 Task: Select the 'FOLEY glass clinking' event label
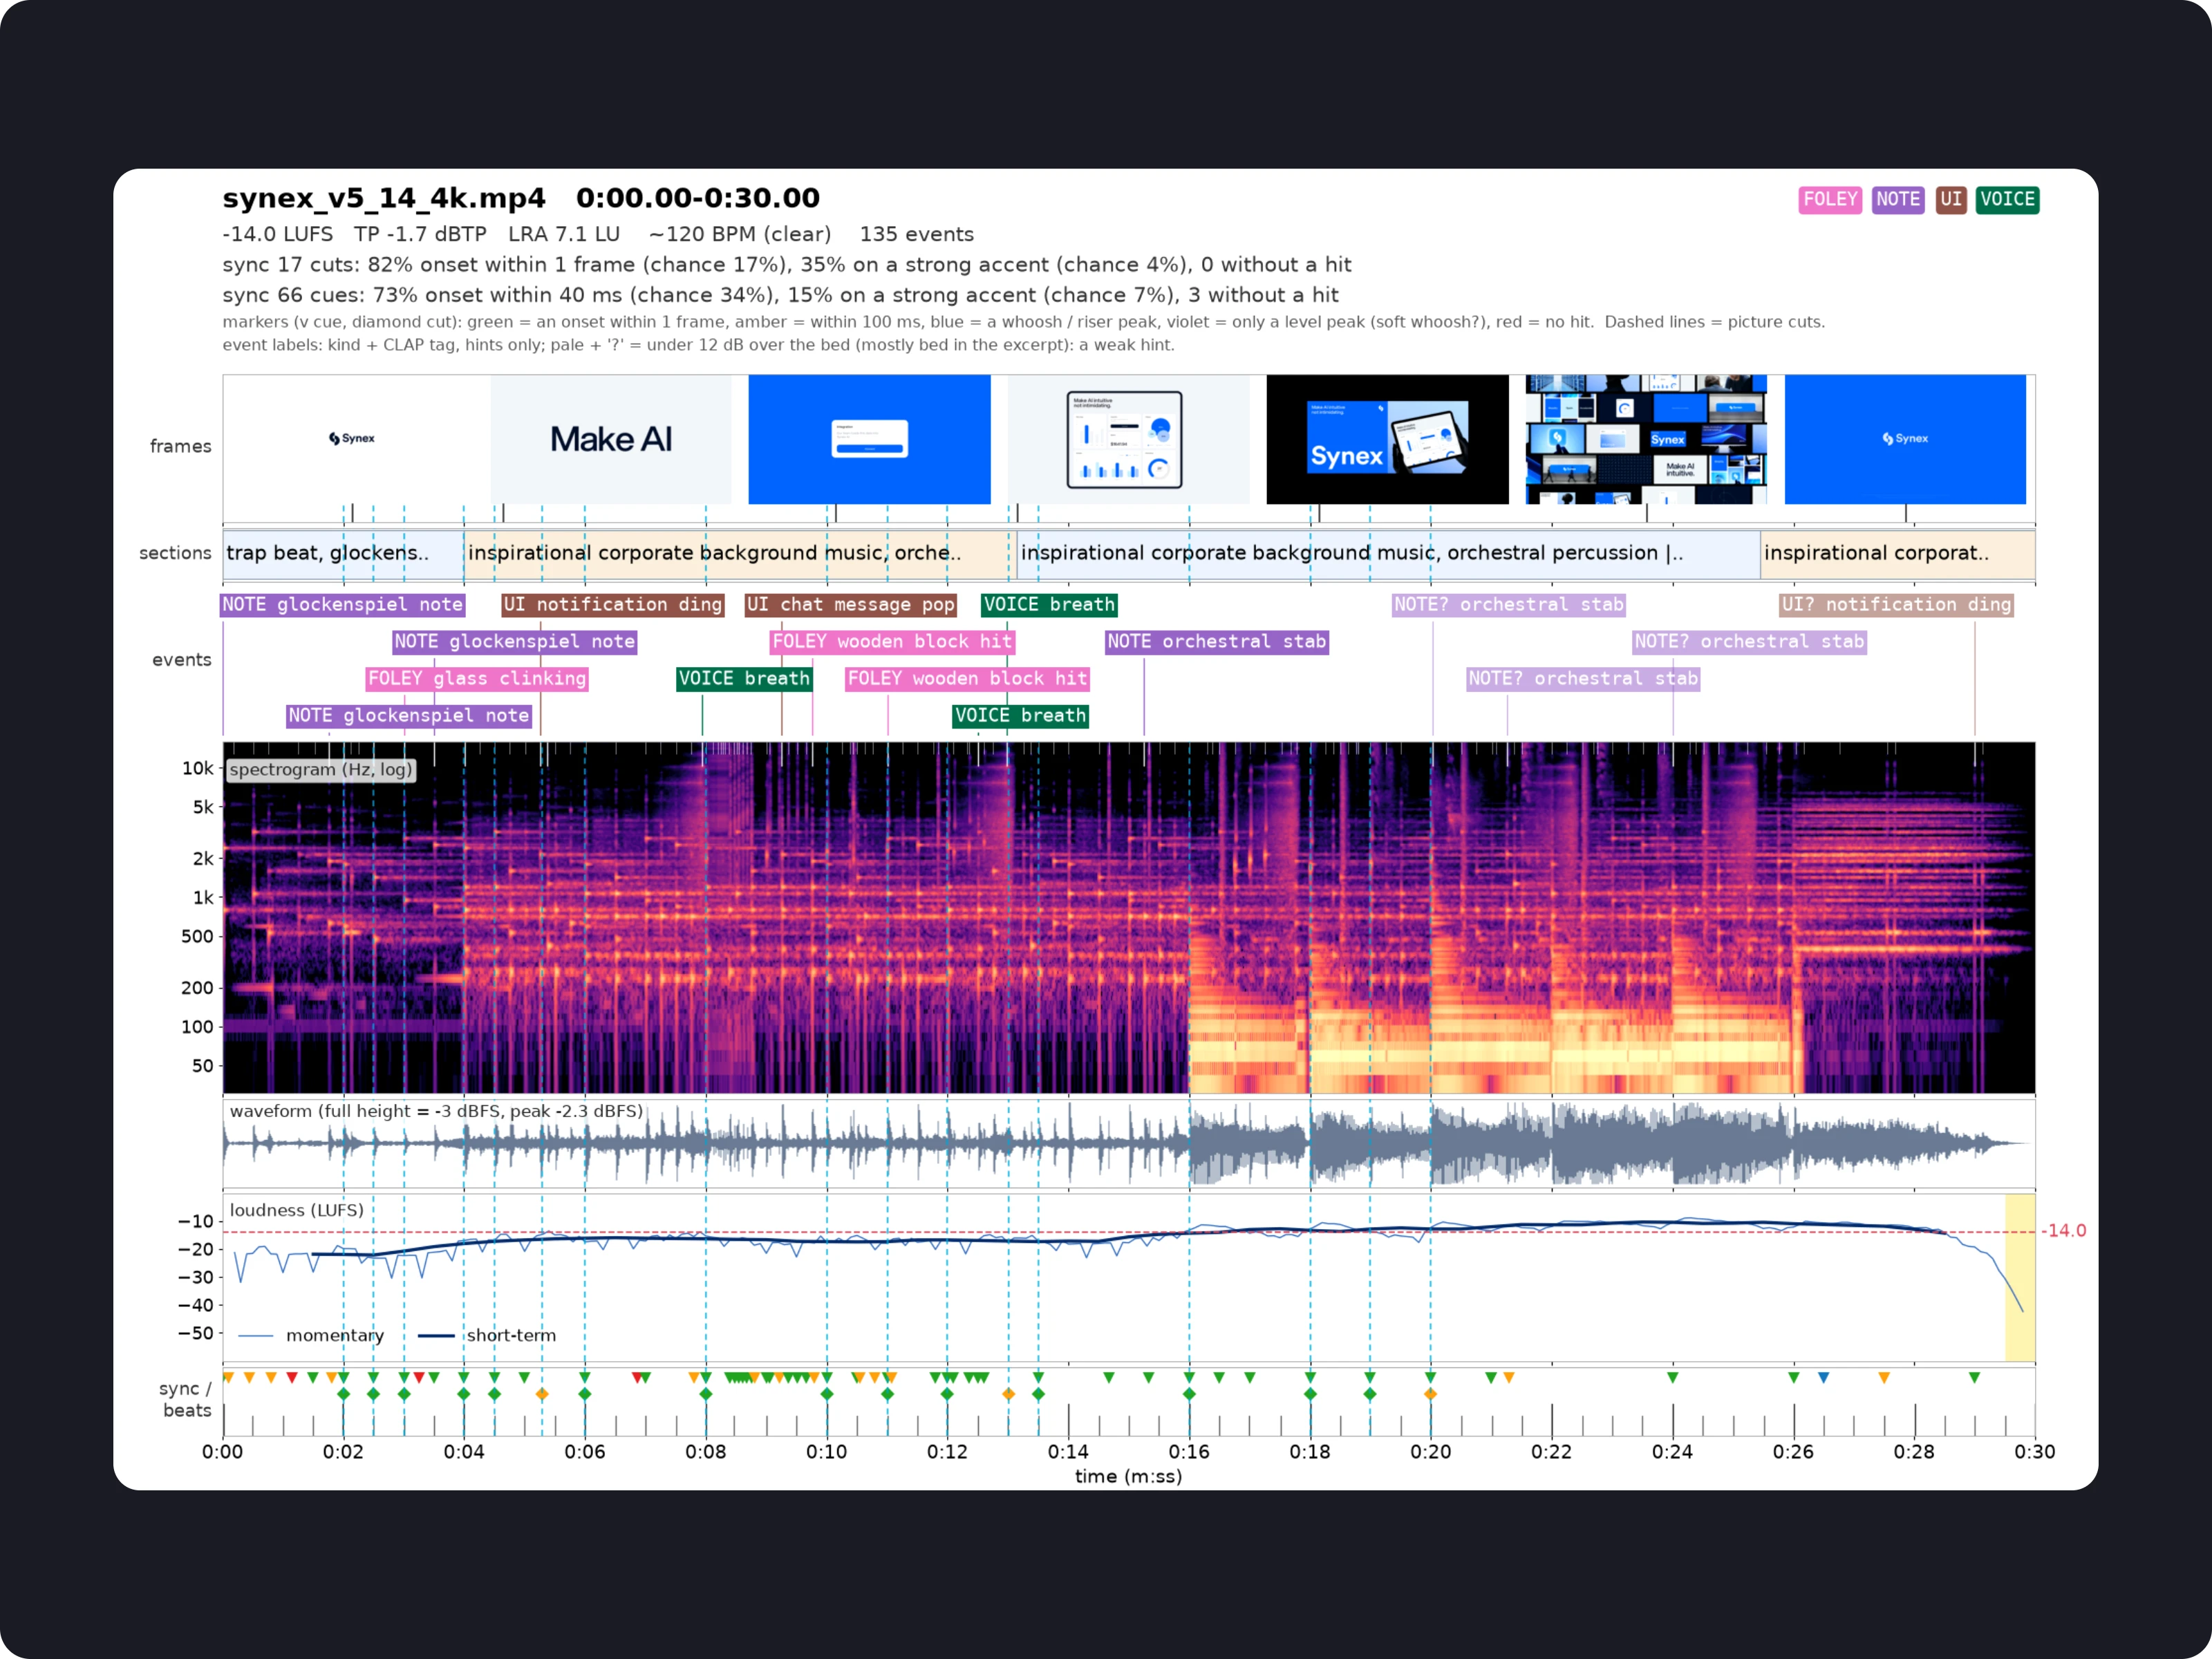(477, 678)
